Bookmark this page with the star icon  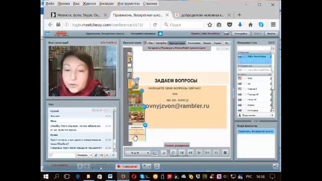[210, 25]
